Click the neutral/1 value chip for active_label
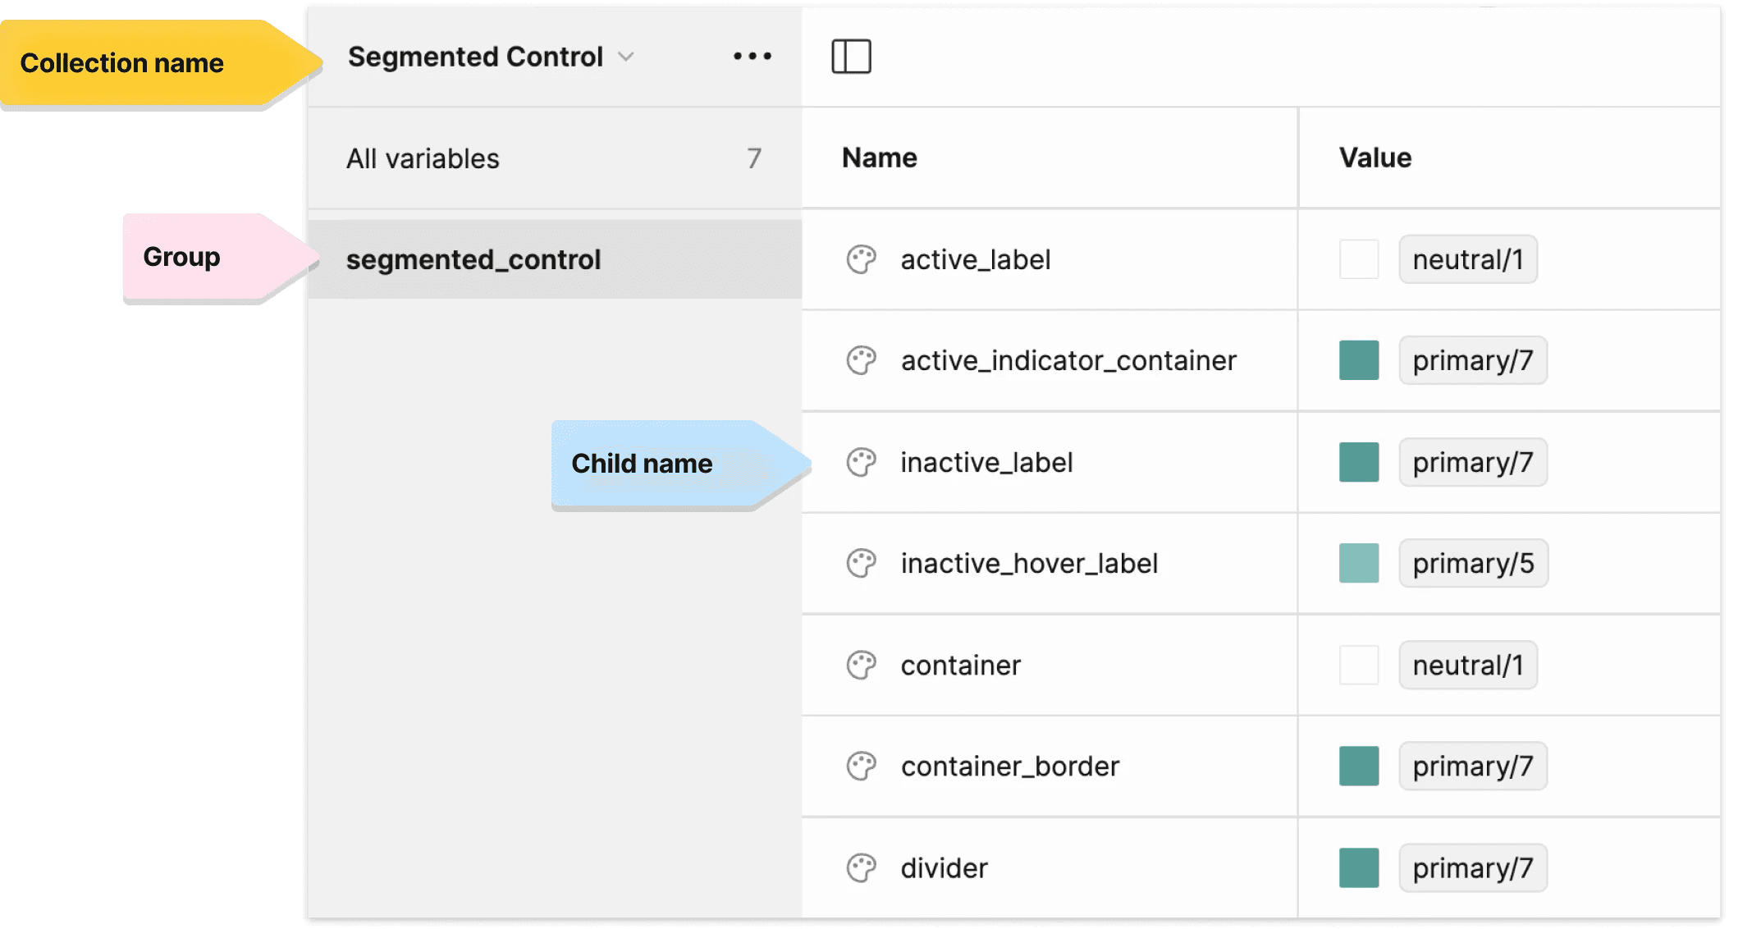 tap(1467, 260)
